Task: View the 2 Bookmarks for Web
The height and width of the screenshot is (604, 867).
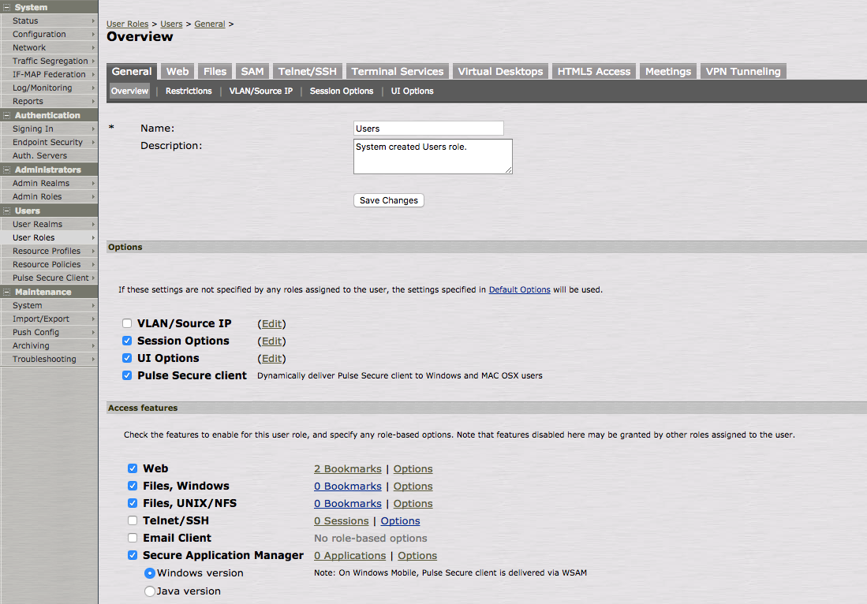Action: [x=348, y=468]
